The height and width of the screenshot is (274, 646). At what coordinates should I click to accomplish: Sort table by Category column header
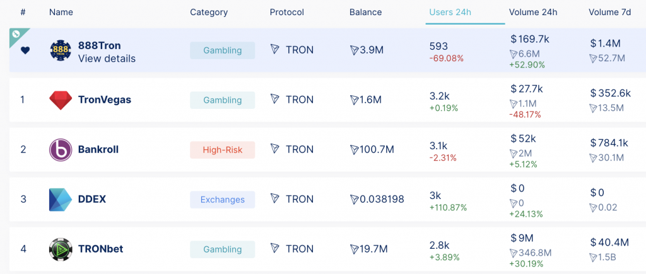point(209,12)
